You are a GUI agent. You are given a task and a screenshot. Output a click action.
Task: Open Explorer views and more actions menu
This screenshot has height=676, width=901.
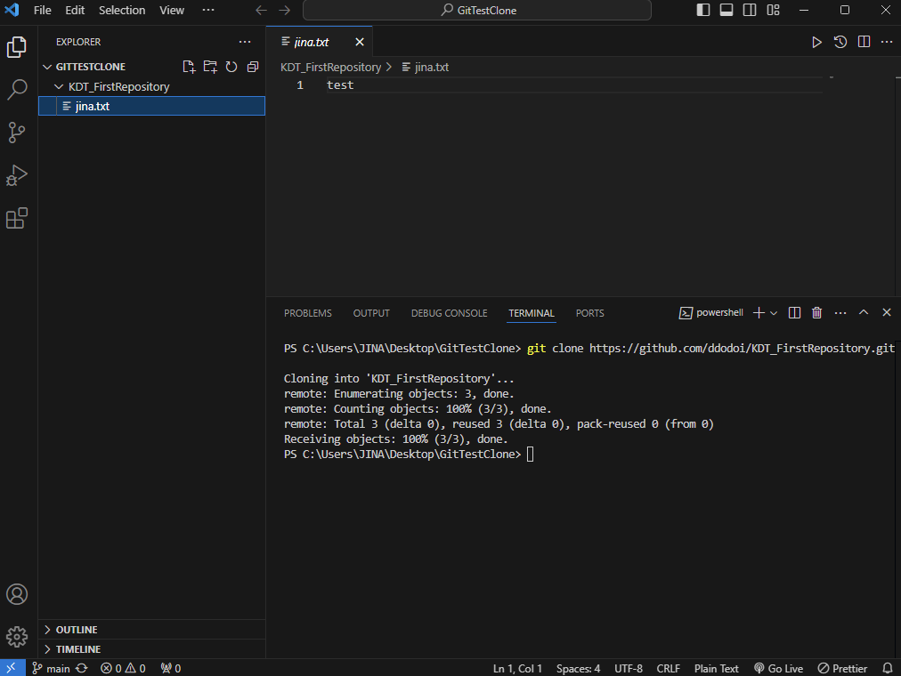pos(245,42)
